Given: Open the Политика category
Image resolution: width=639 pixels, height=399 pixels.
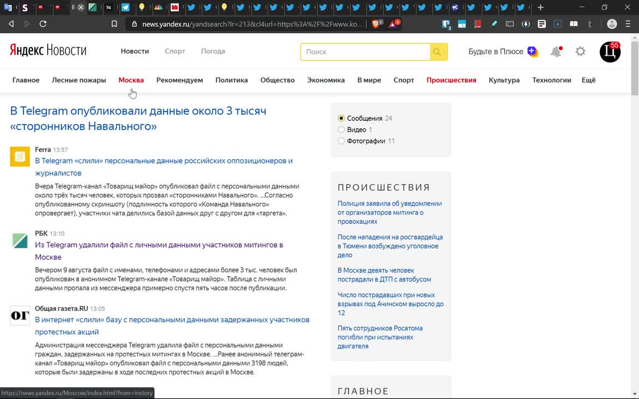Looking at the screenshot, I should pos(231,80).
